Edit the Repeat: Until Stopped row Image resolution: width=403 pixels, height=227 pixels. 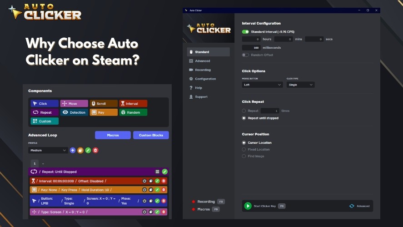tap(165, 172)
